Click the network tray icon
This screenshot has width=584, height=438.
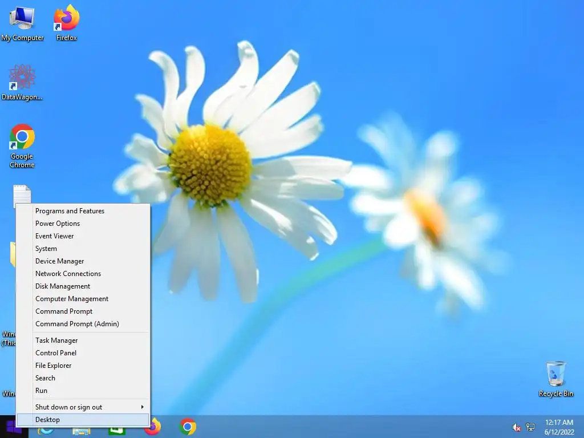[x=530, y=427]
